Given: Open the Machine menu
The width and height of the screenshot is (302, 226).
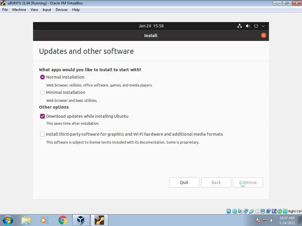Looking at the screenshot, I should pyautogui.click(x=19, y=10).
